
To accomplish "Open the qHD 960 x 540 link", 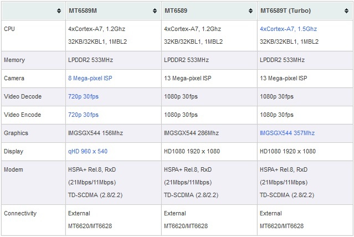I will [x=88, y=151].
